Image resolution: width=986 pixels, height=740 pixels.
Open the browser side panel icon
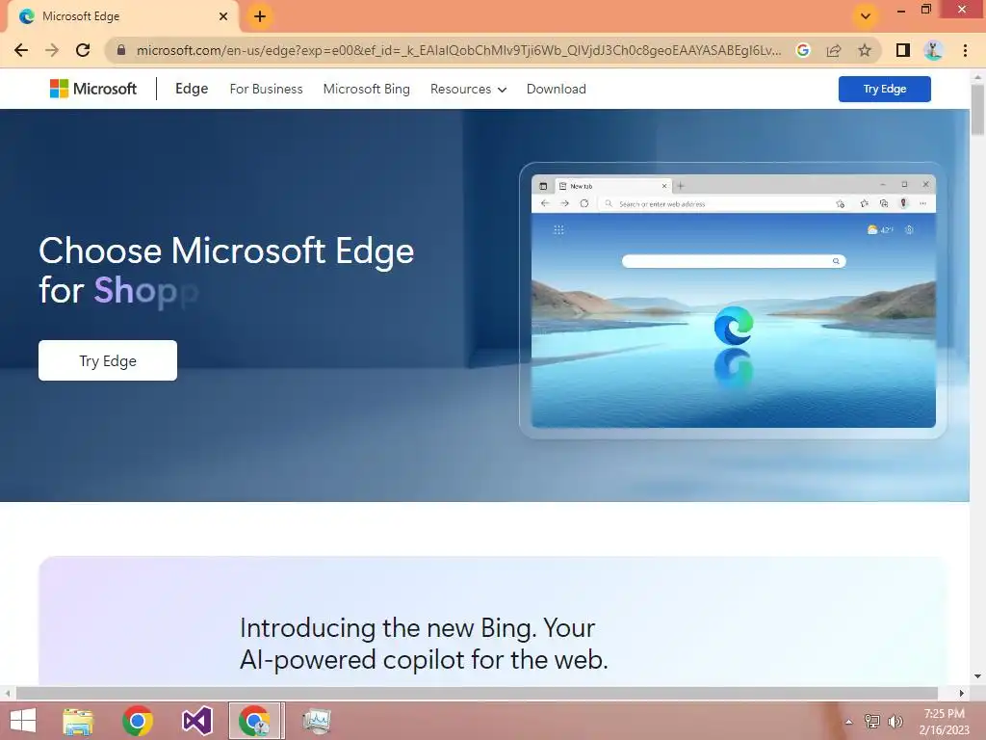click(x=903, y=50)
